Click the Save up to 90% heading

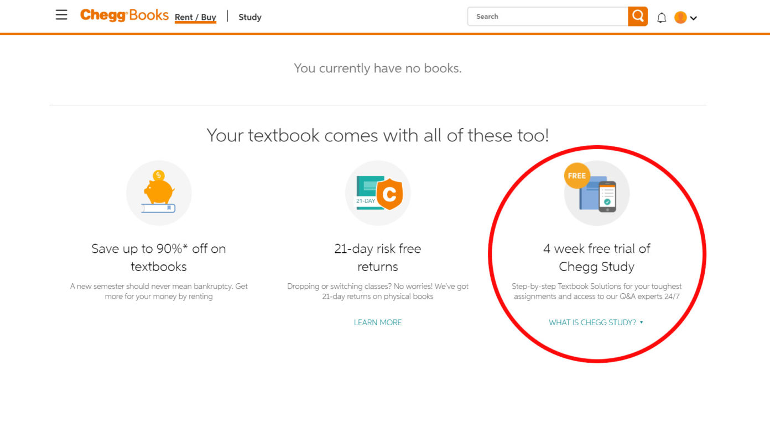point(159,257)
